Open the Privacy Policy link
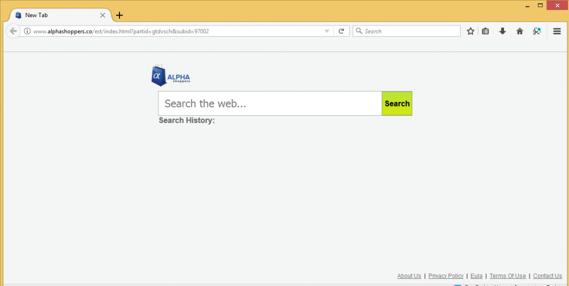The height and width of the screenshot is (286, 569). [x=446, y=276]
